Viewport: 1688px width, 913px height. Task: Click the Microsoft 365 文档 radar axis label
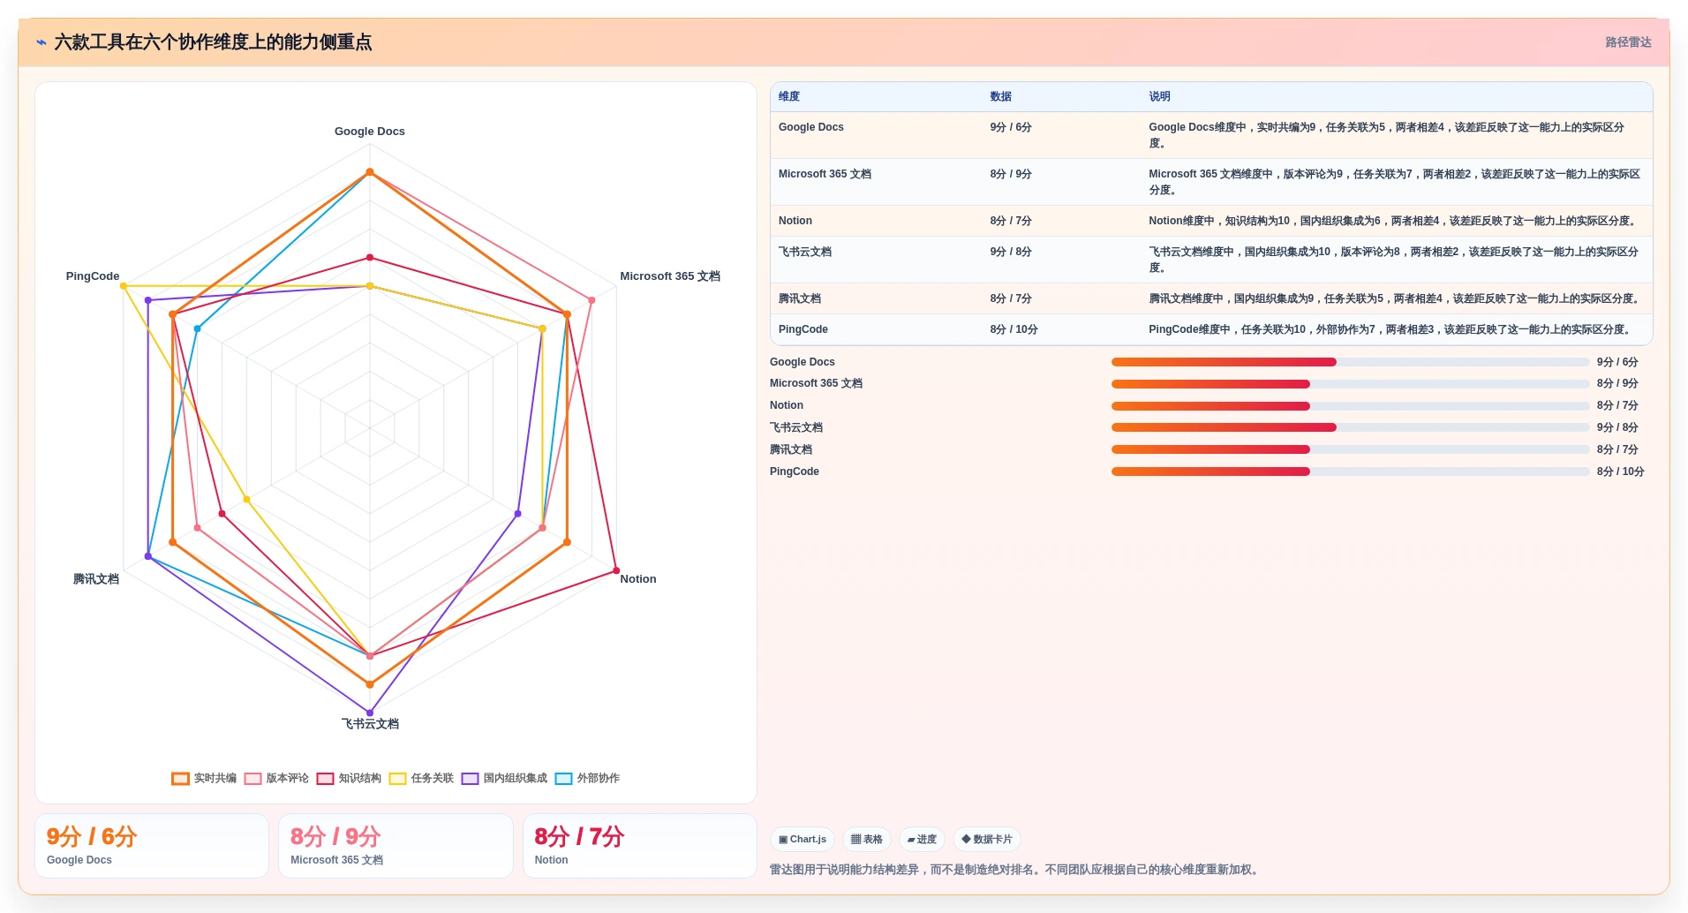click(670, 276)
